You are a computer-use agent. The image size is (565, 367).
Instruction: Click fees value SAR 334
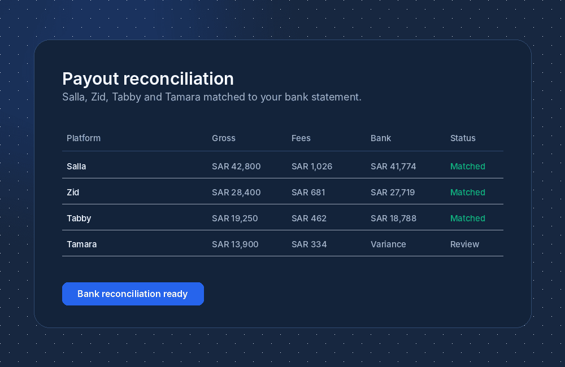309,244
